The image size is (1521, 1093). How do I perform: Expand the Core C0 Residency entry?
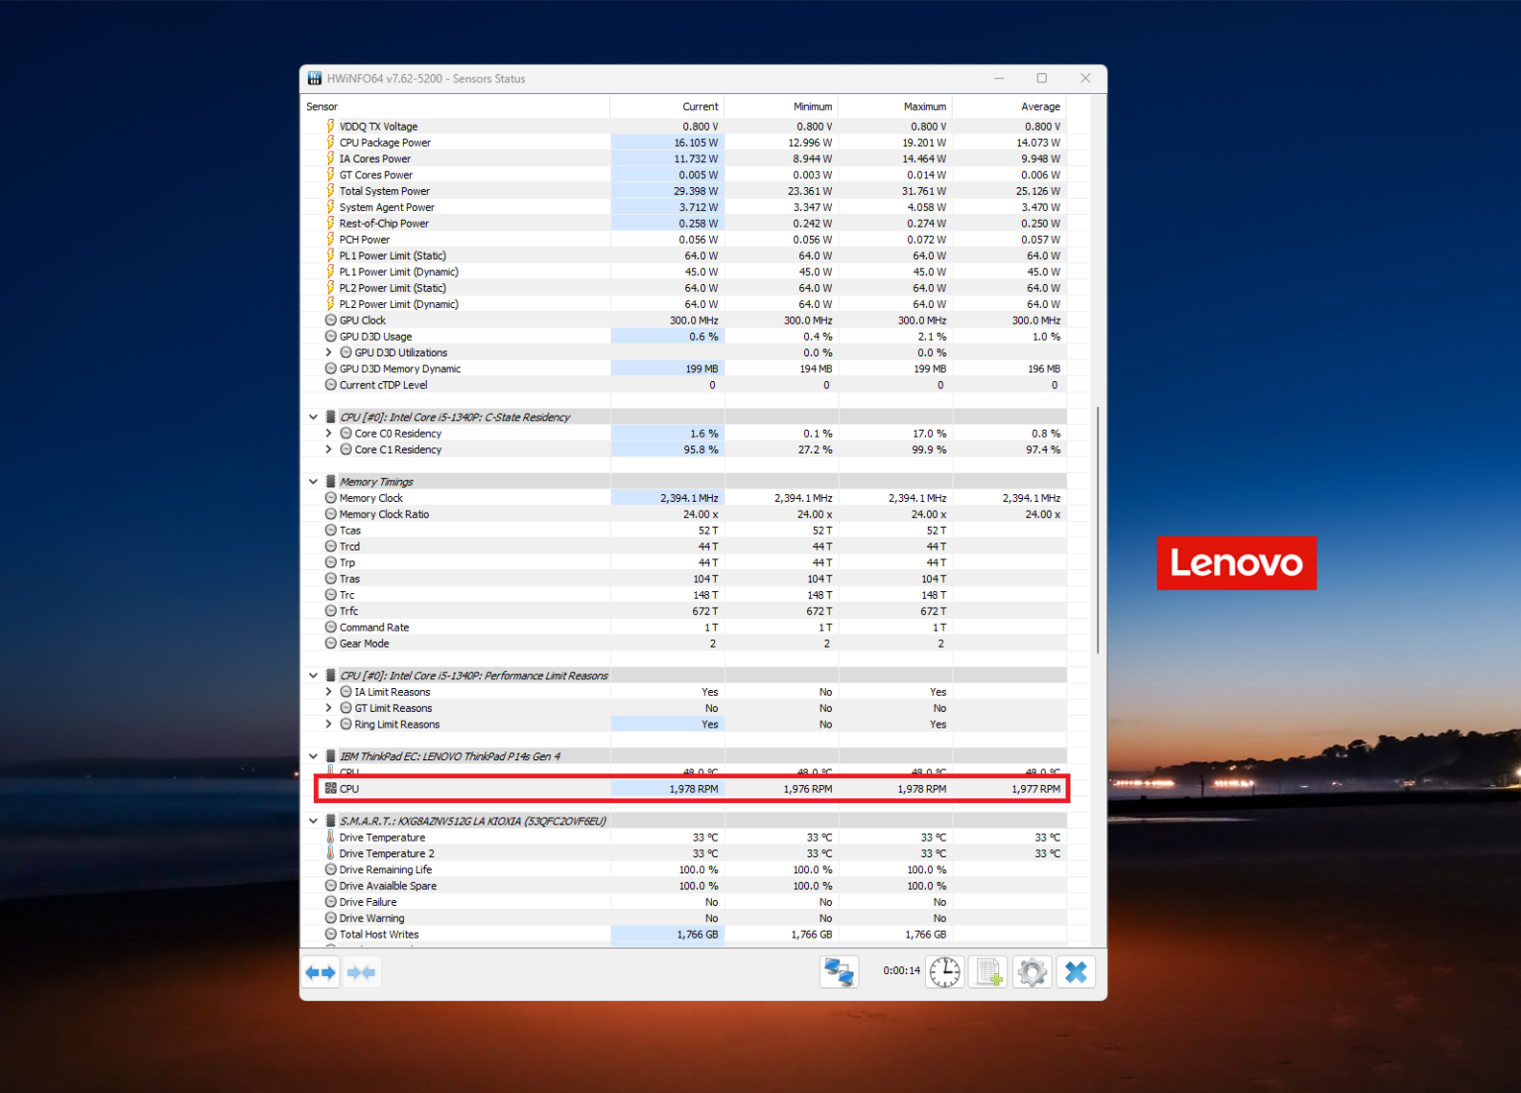tap(328, 433)
